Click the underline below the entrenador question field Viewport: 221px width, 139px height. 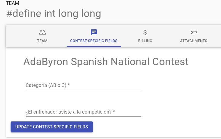tap(83, 116)
